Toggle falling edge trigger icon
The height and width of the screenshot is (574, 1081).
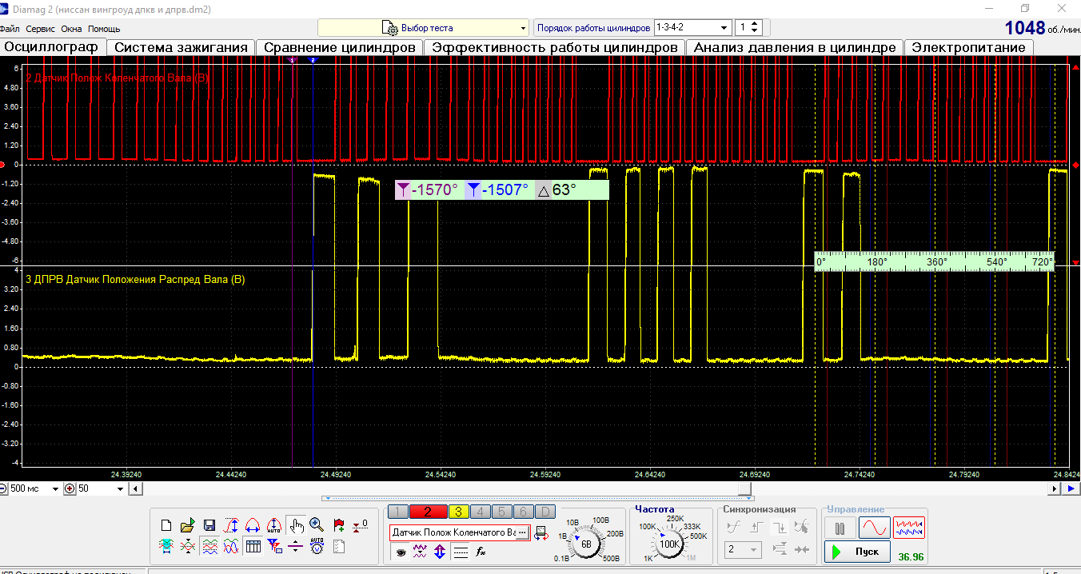point(780,527)
